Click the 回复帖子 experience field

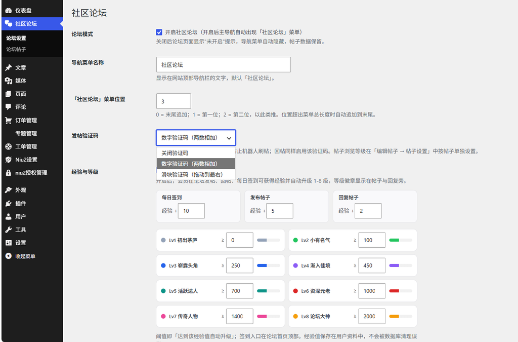tap(368, 211)
